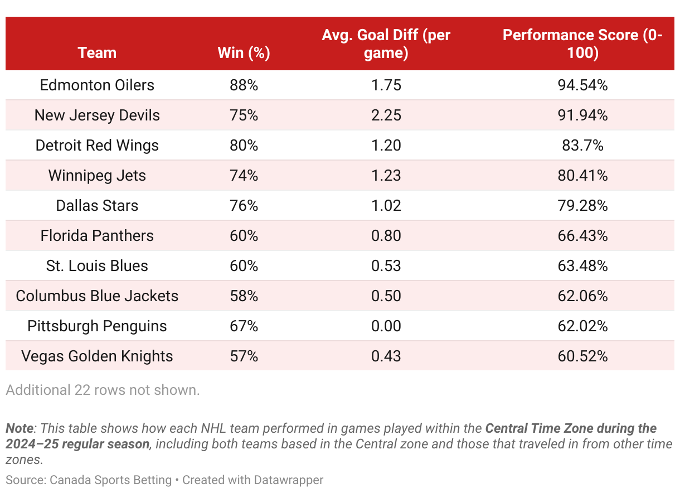Select the St. Louis Blues team name
680x493 pixels.
point(97,266)
